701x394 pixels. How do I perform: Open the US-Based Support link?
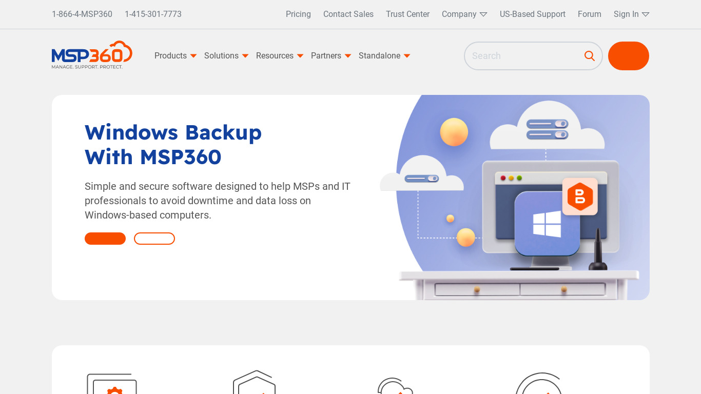[533, 14]
